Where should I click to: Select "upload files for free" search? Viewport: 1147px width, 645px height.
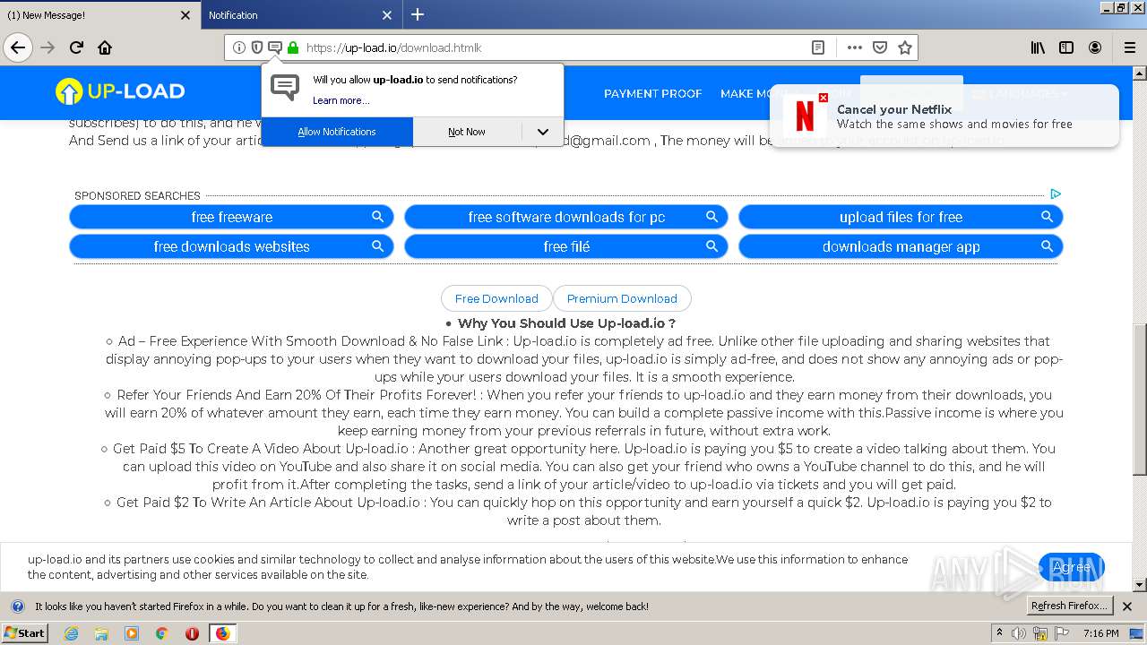901,217
